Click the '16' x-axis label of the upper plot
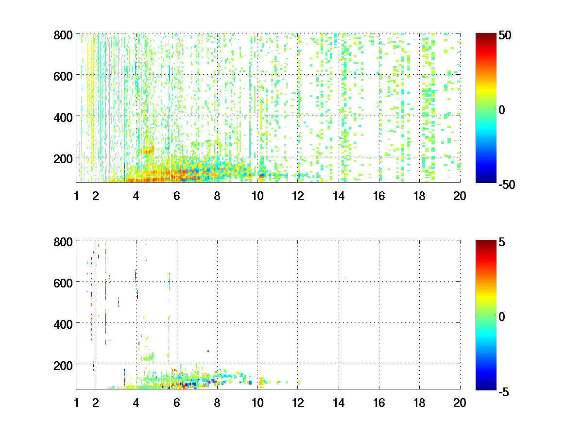This screenshot has width=583, height=437. [379, 196]
